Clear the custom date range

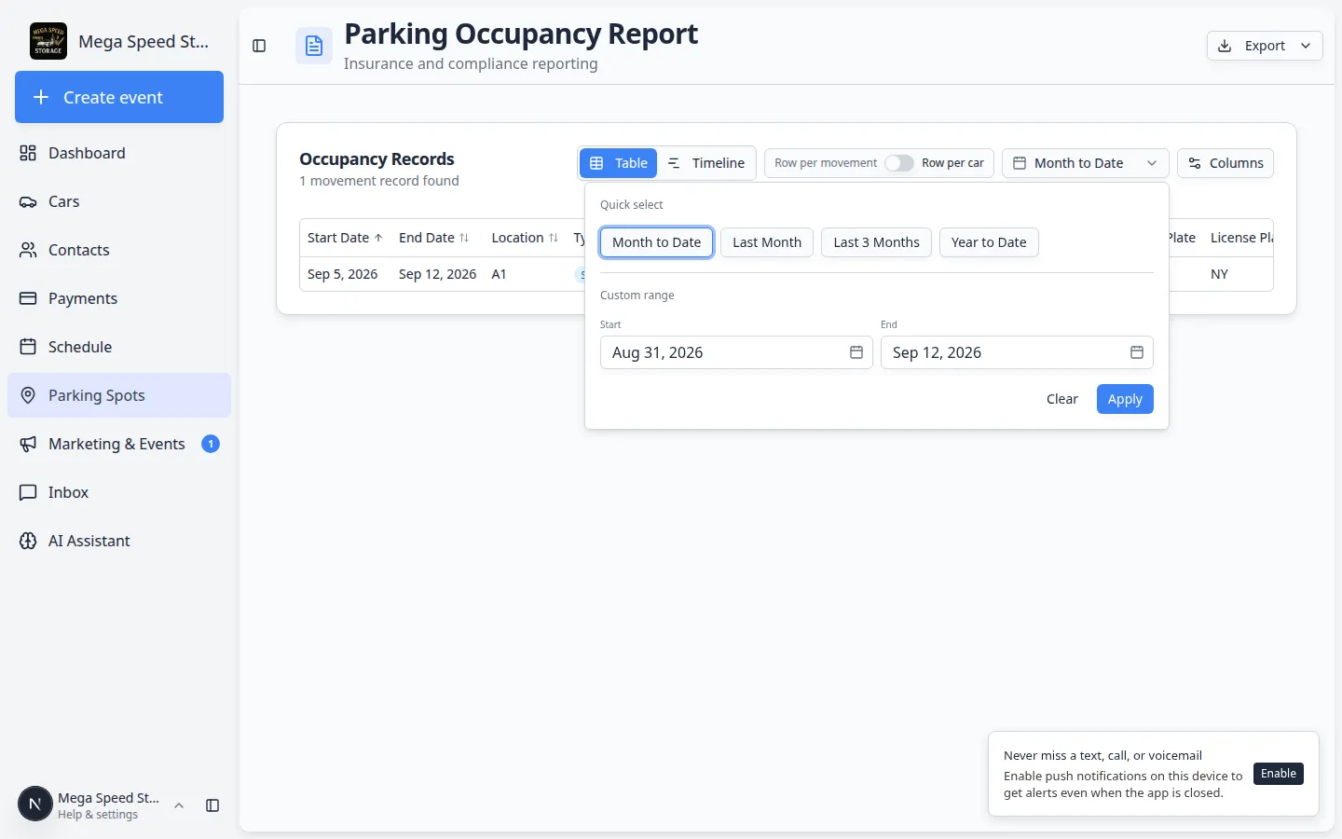coord(1062,399)
